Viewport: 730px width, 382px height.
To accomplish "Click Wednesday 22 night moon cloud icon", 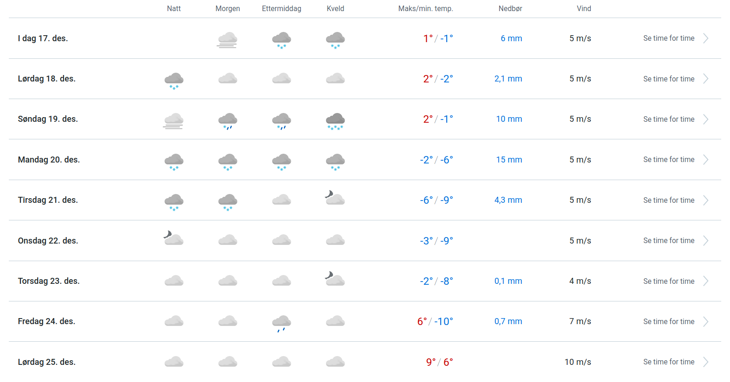I will point(173,238).
